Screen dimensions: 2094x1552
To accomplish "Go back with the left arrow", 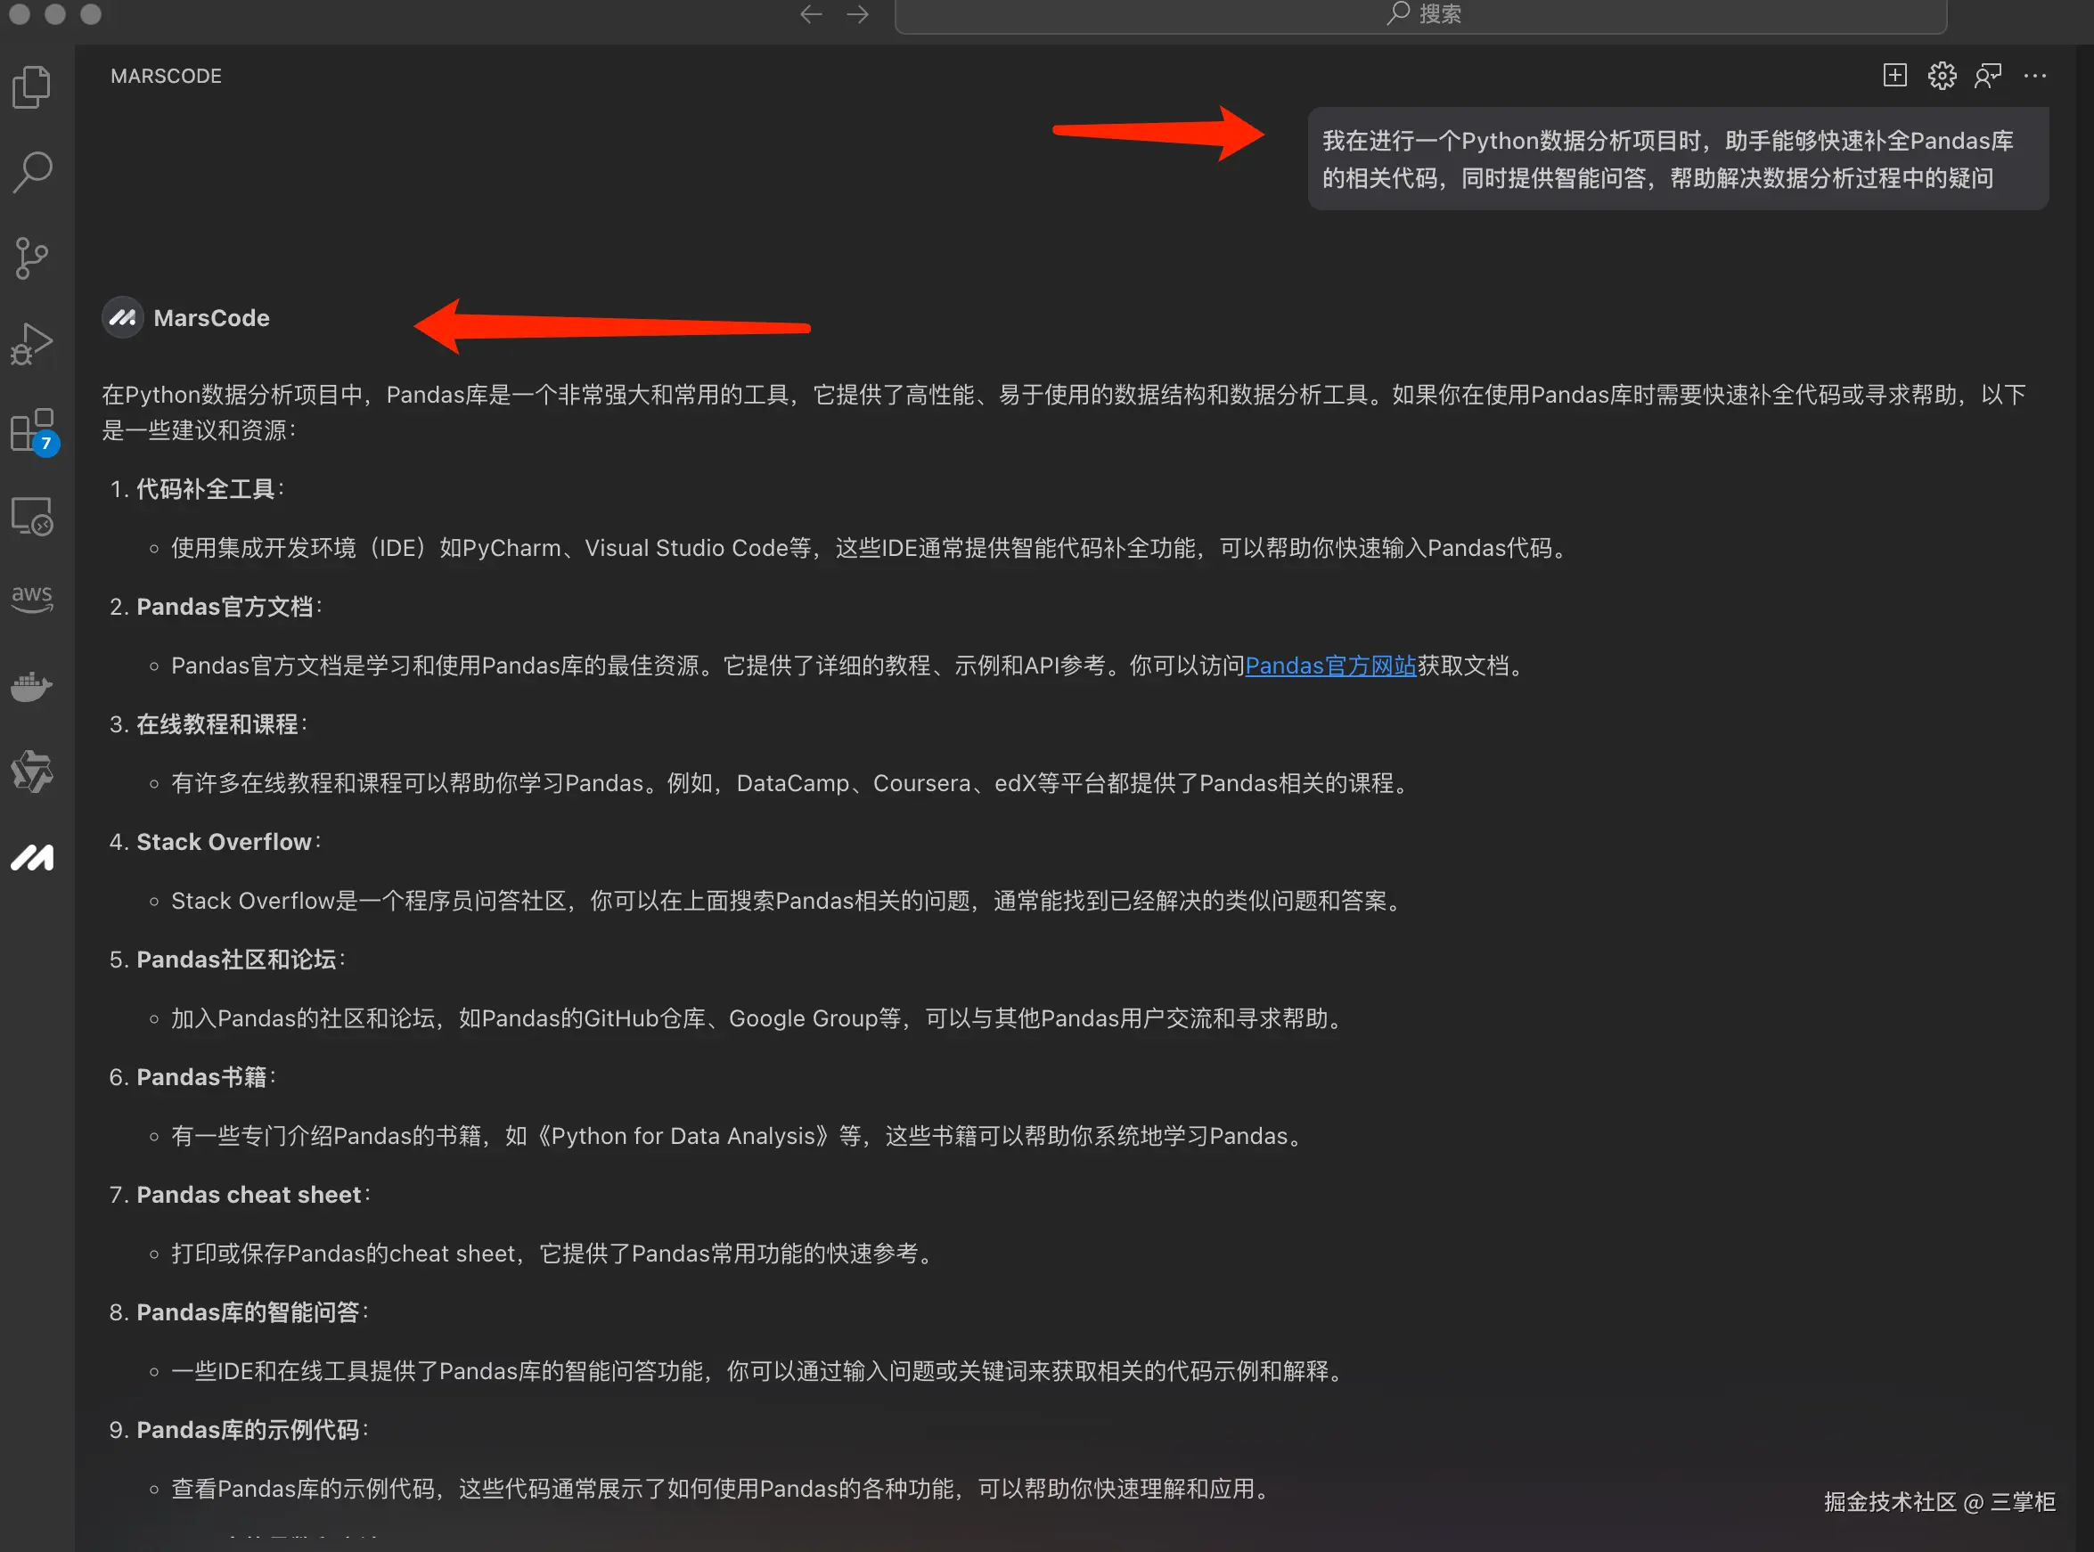I will click(811, 14).
